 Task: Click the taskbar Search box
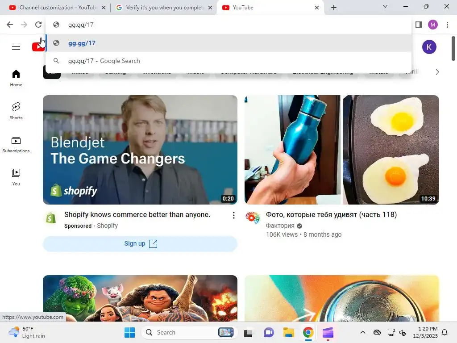tap(188, 332)
